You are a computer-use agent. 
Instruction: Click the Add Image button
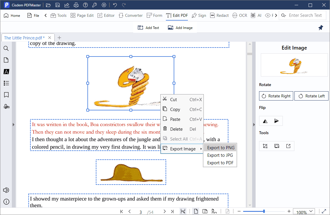pos(180,28)
